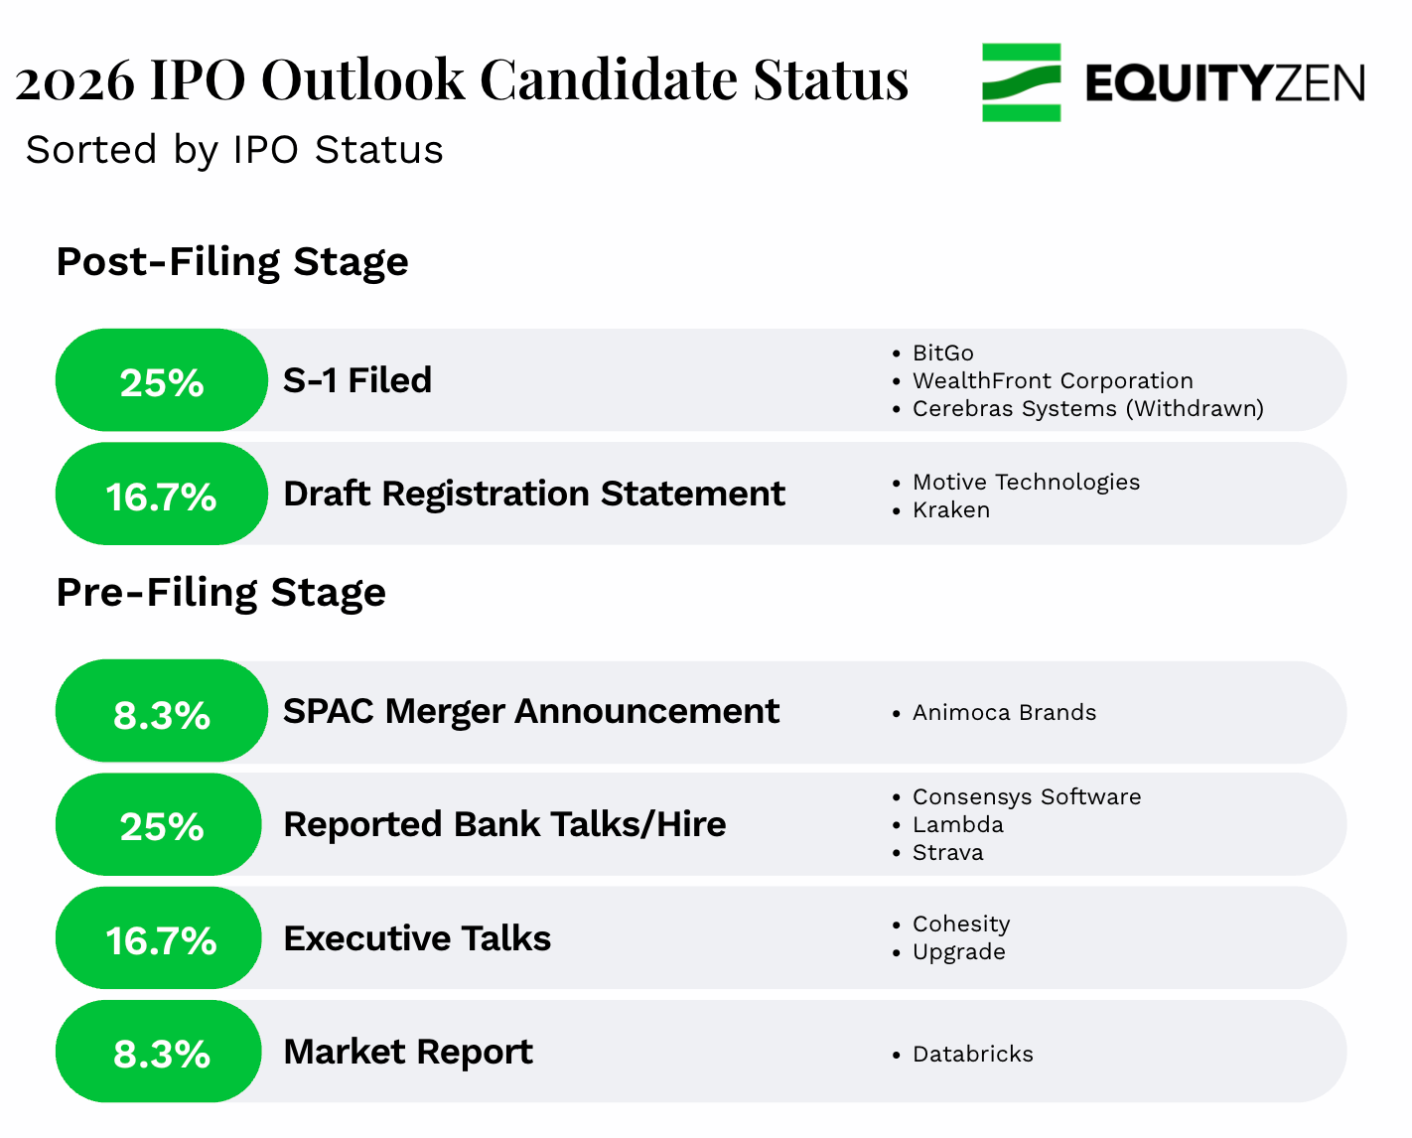Click the 25% badge beside S-1 Filed
This screenshot has width=1412, height=1138.
pyautogui.click(x=161, y=381)
